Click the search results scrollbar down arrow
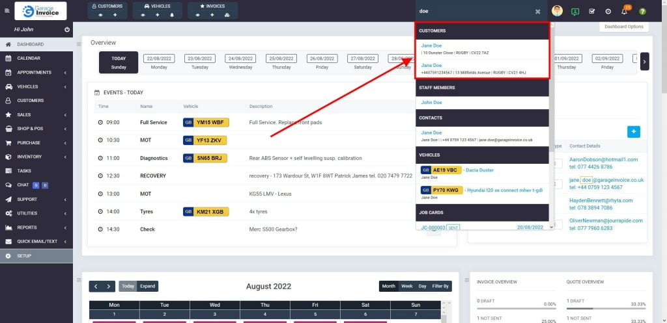 tap(551, 227)
